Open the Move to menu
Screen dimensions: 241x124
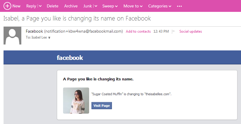(133, 6)
